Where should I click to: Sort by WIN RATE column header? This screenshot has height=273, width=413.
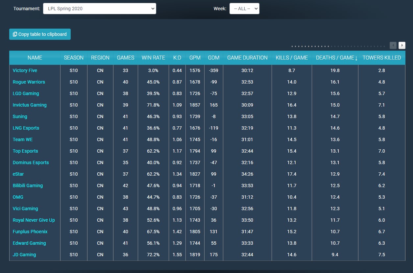tap(153, 58)
